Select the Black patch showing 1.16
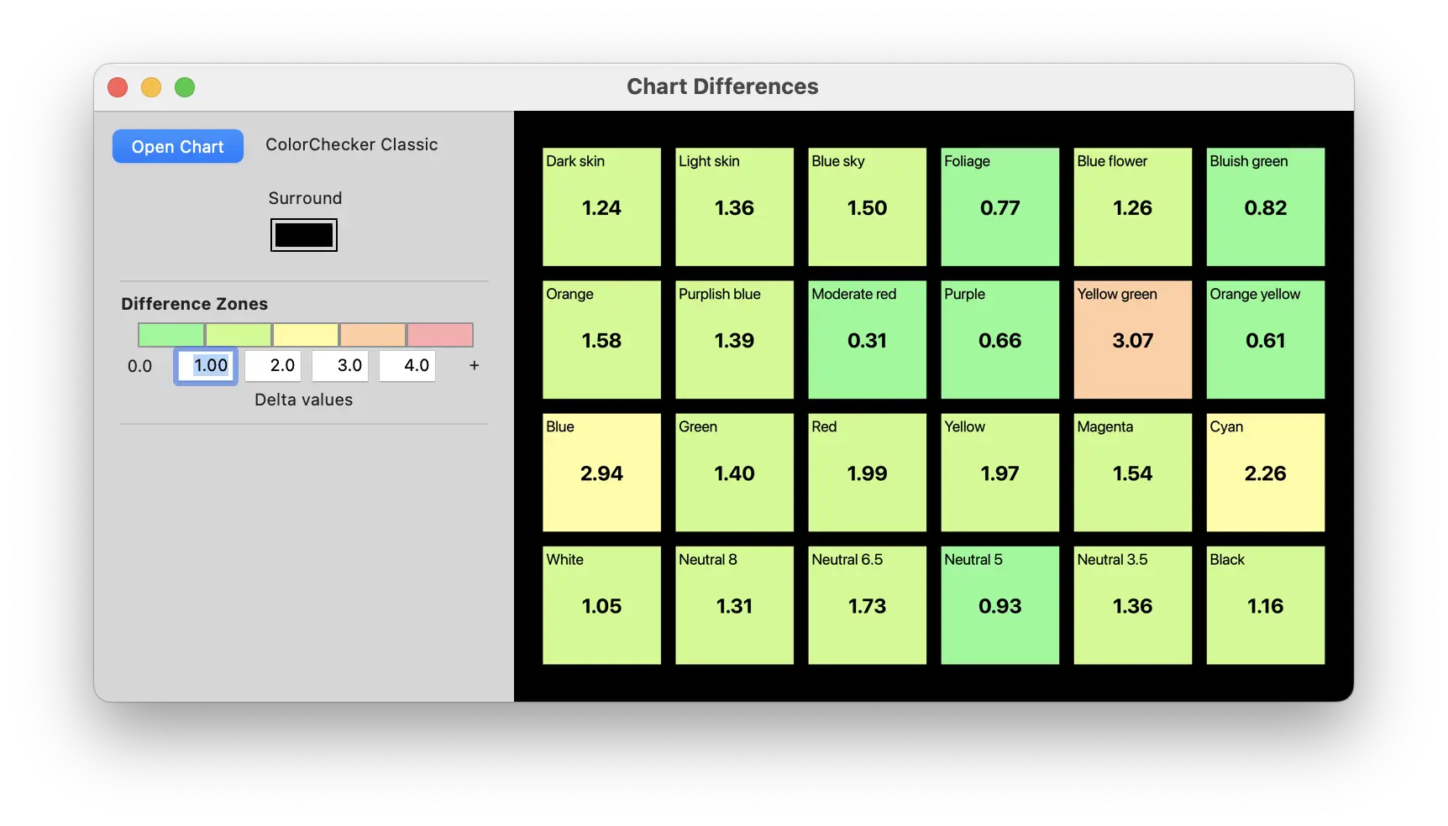Viewport: 1448px width, 826px height. (1265, 605)
